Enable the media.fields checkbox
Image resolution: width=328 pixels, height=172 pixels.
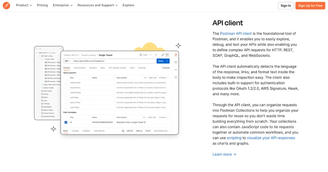click(x=66, y=93)
